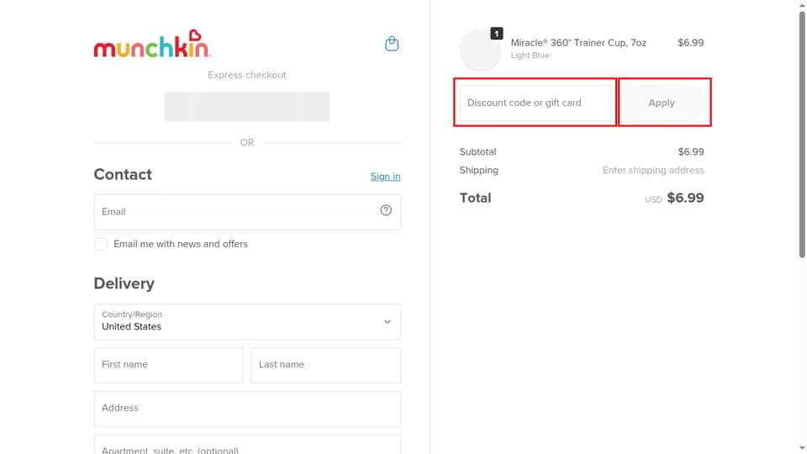Open the product thumbnail for Miracle 360 Trainer Cup

[x=480, y=50]
